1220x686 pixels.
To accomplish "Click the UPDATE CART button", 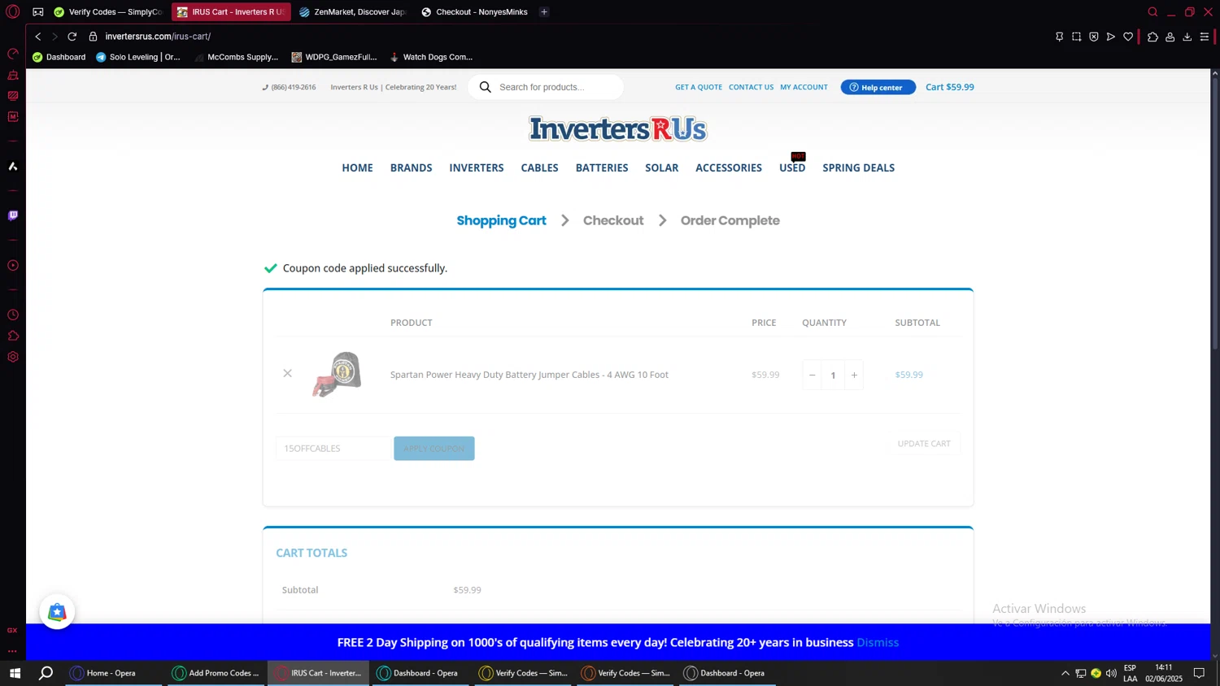I will (x=924, y=444).
